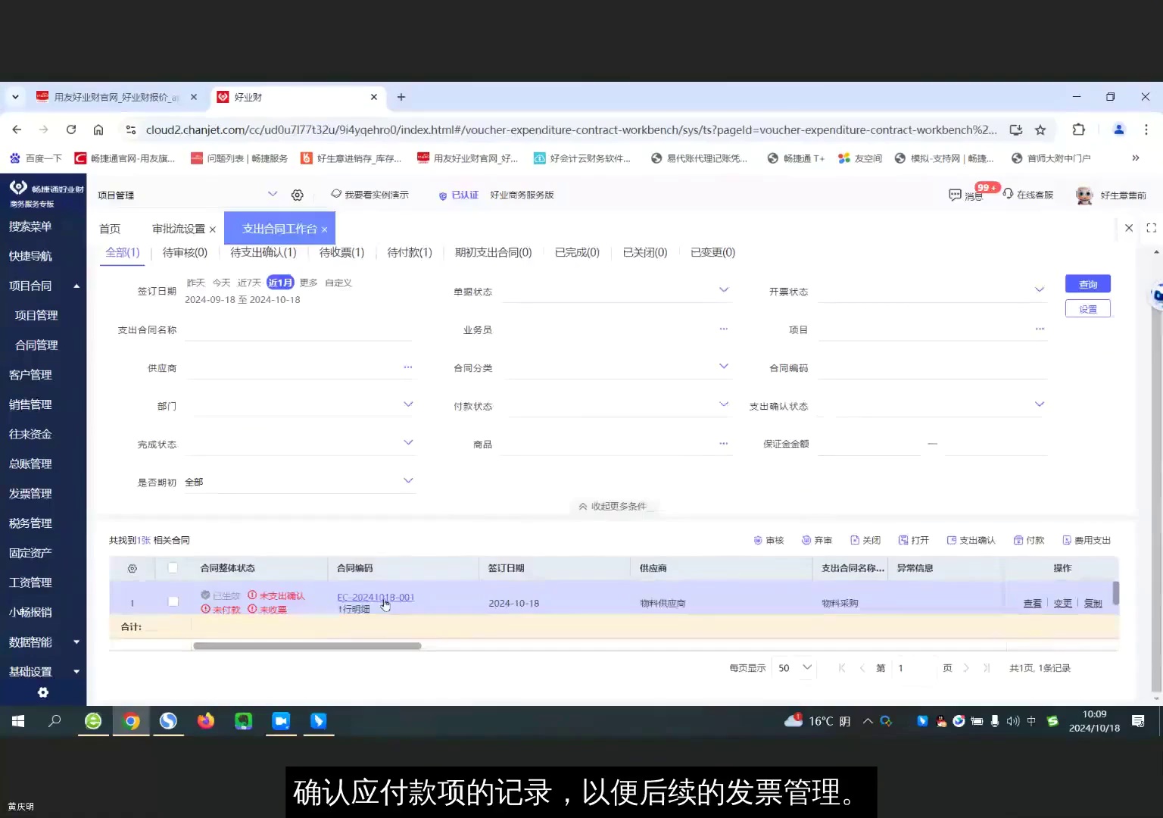The image size is (1163, 818).
Task: Select the 近1月 date filter option
Action: [279, 282]
